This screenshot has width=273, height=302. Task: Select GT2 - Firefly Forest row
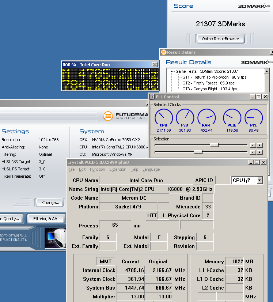point(209,83)
